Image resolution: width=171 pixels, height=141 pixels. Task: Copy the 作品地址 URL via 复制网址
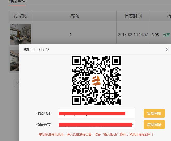pos(154,113)
